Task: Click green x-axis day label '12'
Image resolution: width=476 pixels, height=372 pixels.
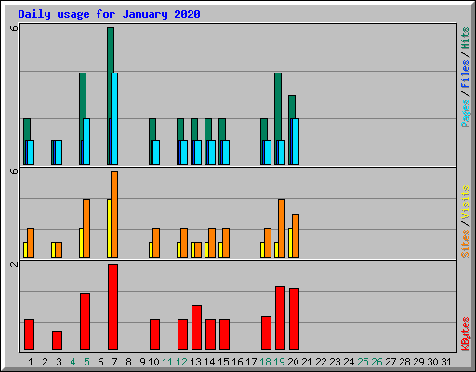Action: (x=181, y=362)
